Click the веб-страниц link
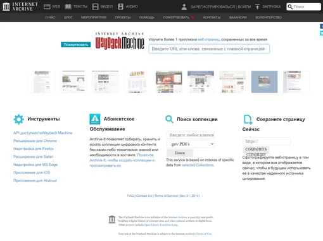Image resolution: width=323 pixels, height=241 pixels. coord(208,40)
